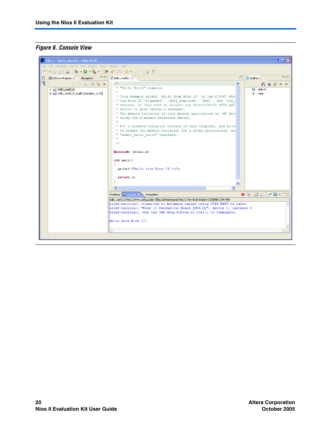Click the Last Edit Location icon

click(x=121, y=72)
